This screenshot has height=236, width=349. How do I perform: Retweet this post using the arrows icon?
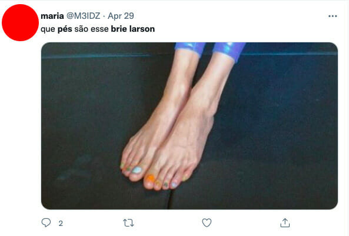click(x=128, y=222)
